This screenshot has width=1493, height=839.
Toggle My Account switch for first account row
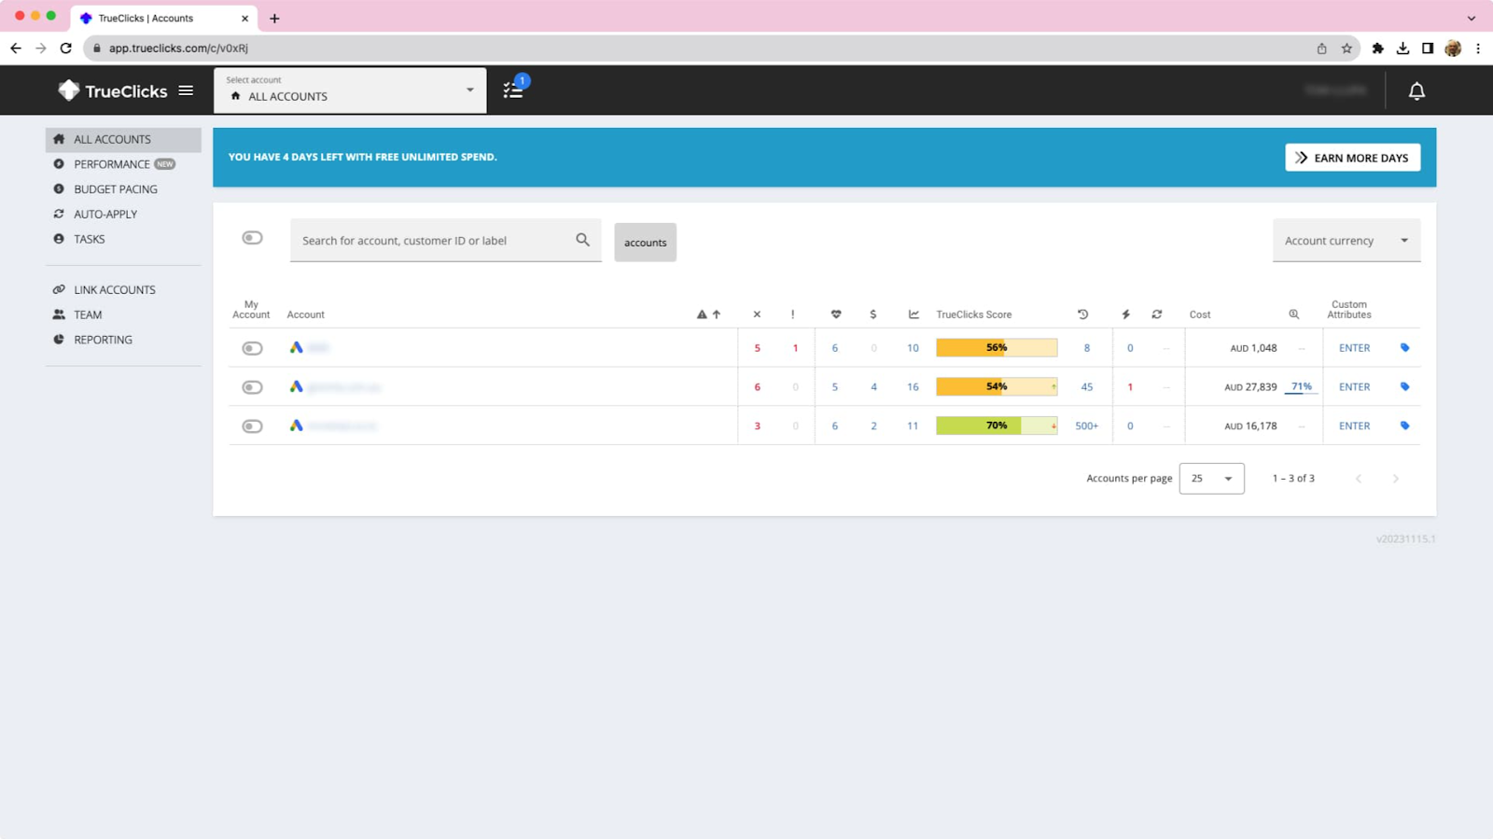point(252,348)
